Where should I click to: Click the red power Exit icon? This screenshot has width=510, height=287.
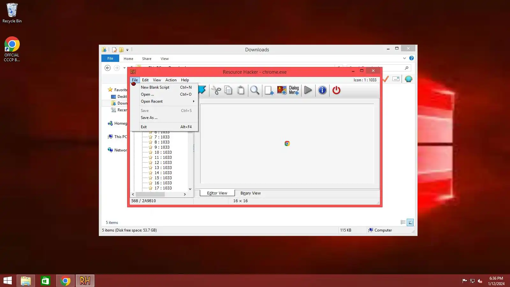(336, 90)
